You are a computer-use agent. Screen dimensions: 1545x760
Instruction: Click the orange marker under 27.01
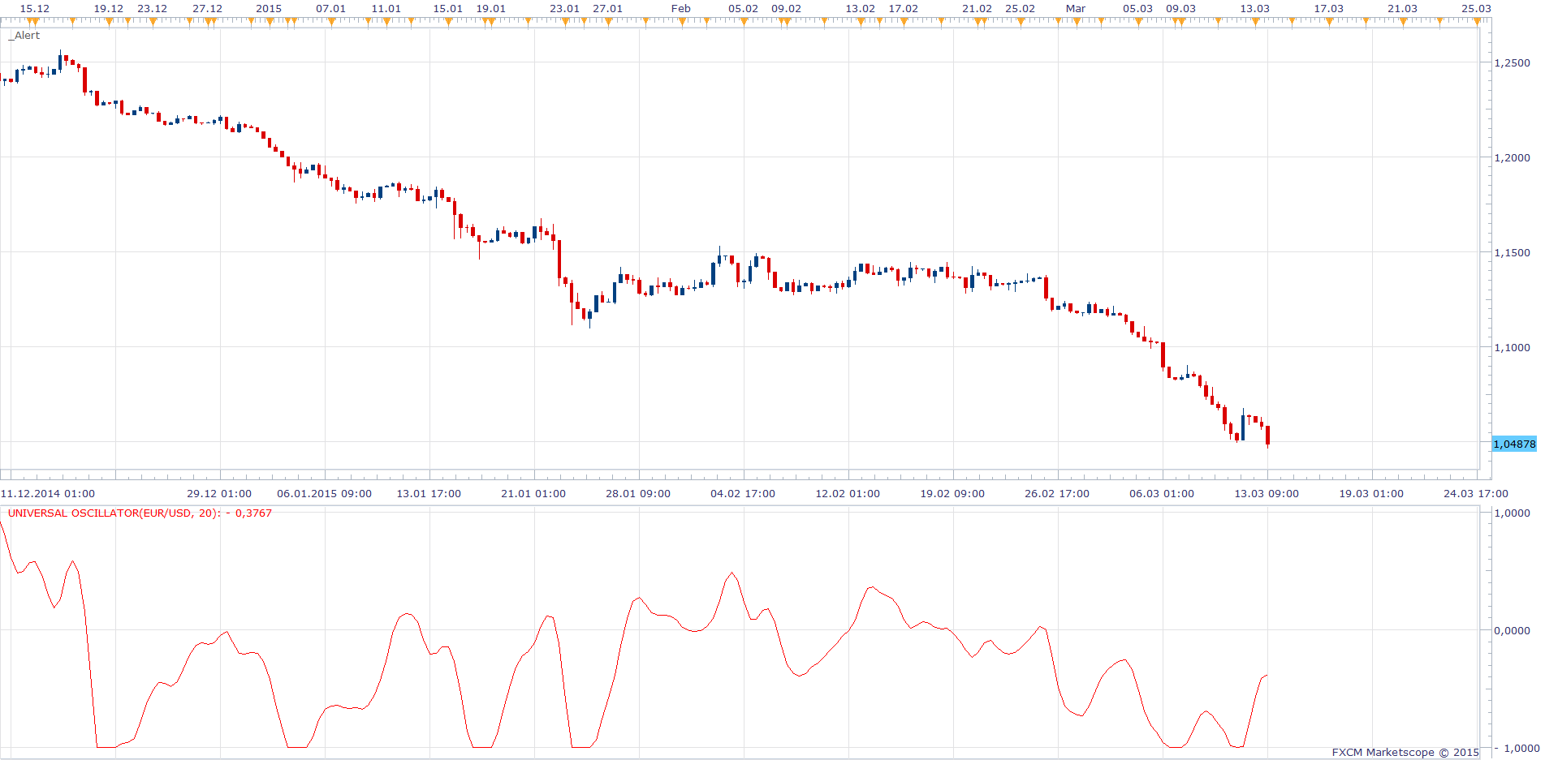coord(608,21)
